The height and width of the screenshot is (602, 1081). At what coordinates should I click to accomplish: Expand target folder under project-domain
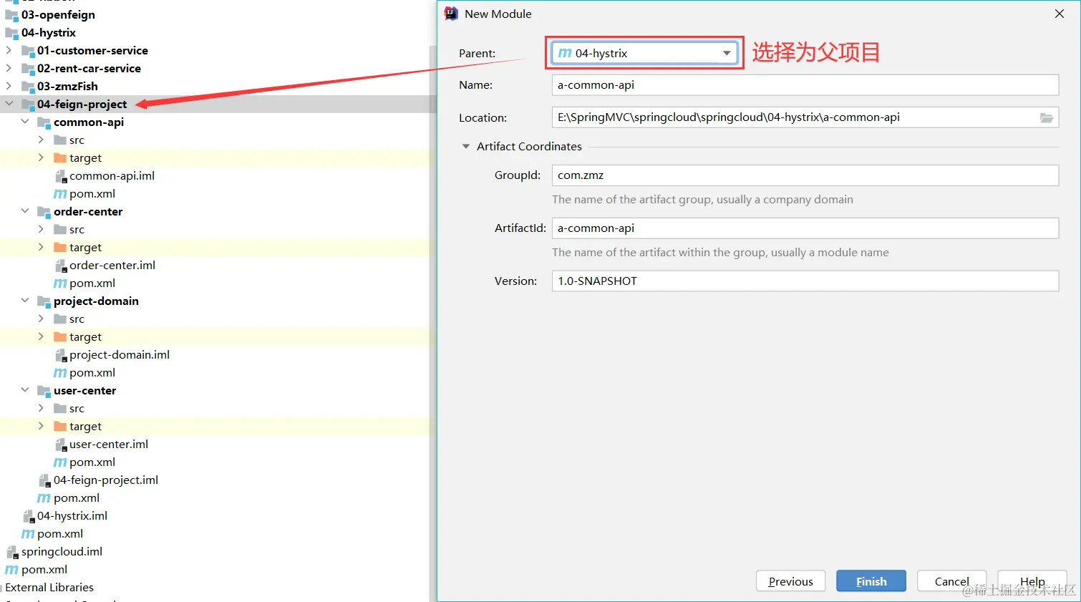(41, 336)
